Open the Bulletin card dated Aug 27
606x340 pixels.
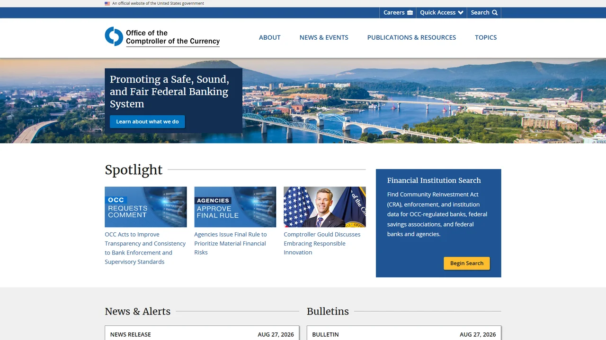pyautogui.click(x=404, y=333)
